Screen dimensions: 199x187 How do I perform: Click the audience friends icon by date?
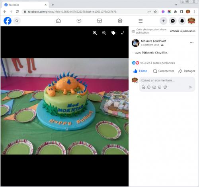[162, 45]
